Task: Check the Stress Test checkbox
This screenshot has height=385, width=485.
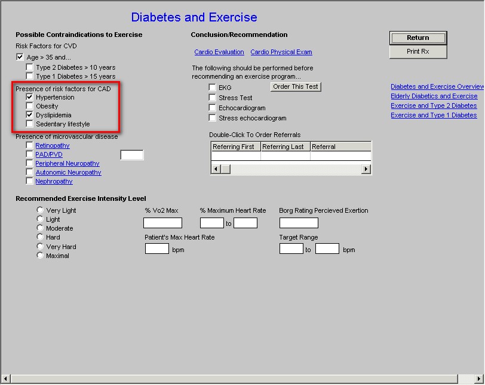Action: click(212, 98)
